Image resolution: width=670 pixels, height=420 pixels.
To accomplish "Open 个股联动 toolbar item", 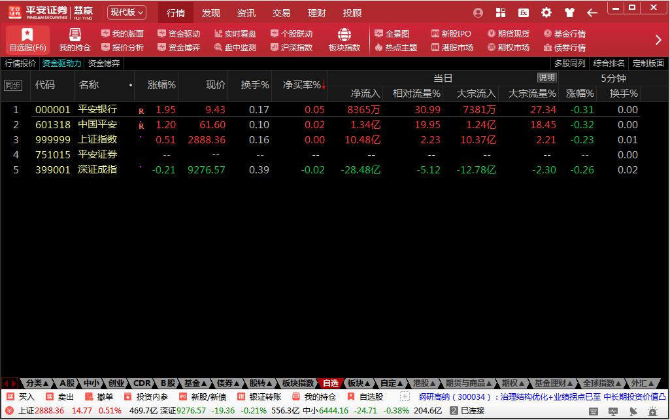I will pyautogui.click(x=292, y=33).
